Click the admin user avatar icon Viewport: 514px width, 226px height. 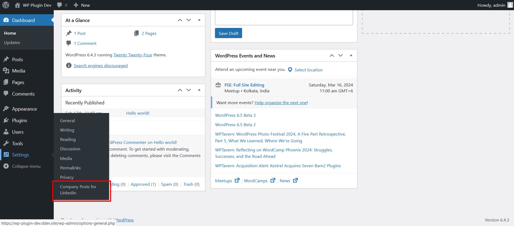click(510, 5)
